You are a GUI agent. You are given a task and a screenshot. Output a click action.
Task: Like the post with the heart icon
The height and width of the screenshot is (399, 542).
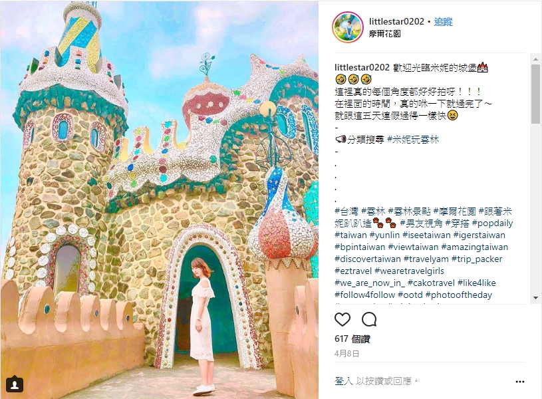(342, 319)
